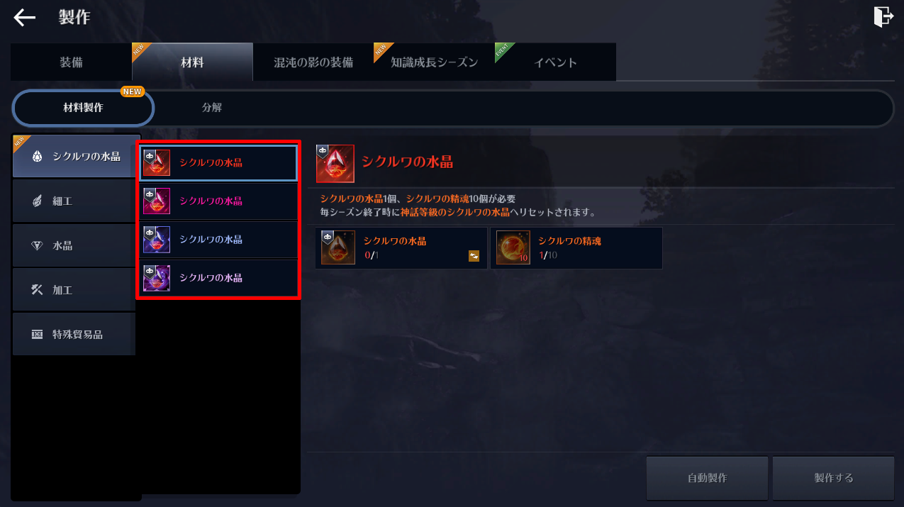Click the シクルワの精魂 material icon
The width and height of the screenshot is (904, 507).
[x=513, y=248]
